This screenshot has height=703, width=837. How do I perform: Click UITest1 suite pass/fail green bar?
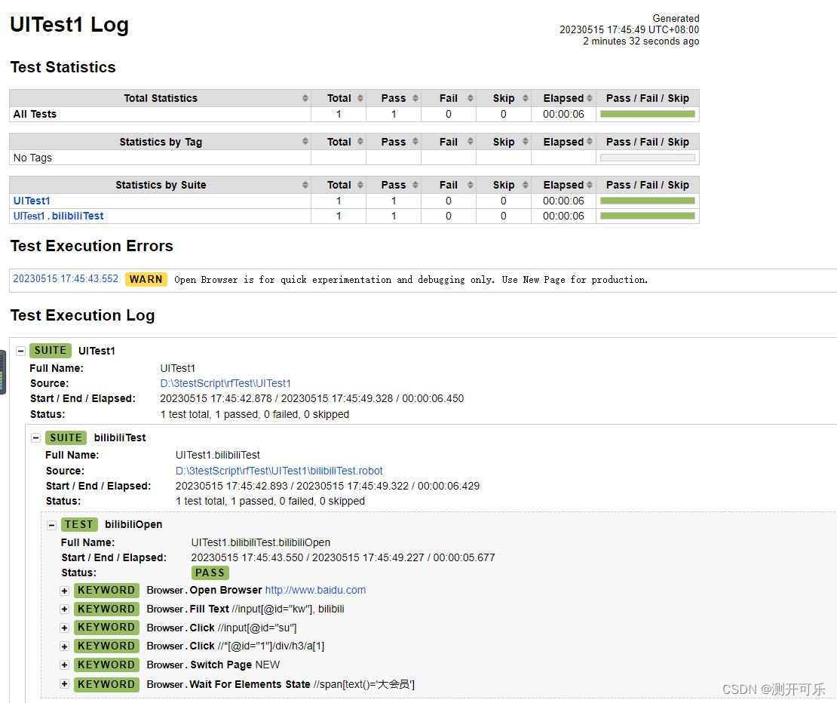coord(648,201)
